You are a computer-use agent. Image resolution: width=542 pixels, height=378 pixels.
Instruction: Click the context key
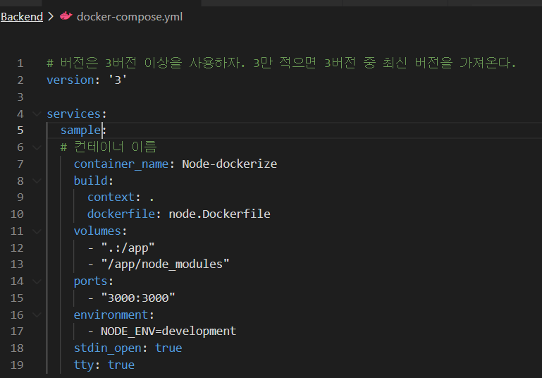[111, 197]
